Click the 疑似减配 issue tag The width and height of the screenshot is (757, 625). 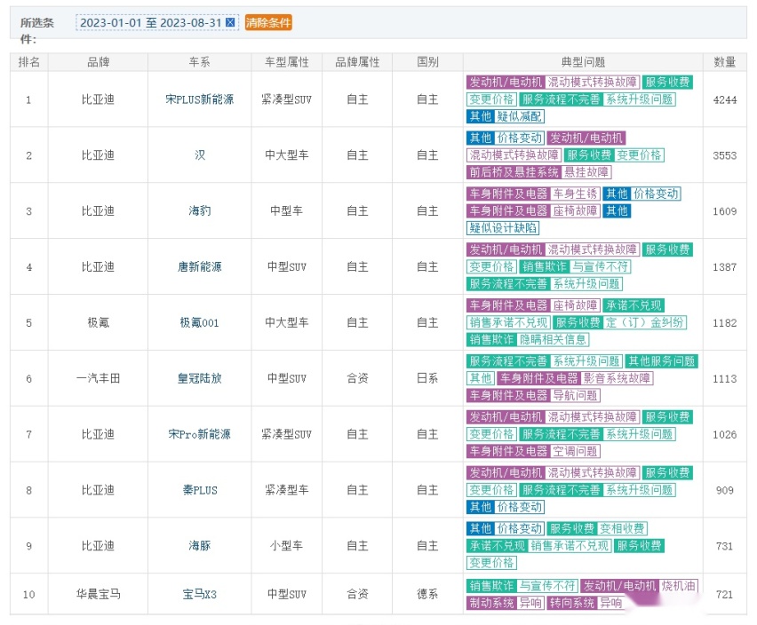coord(519,116)
